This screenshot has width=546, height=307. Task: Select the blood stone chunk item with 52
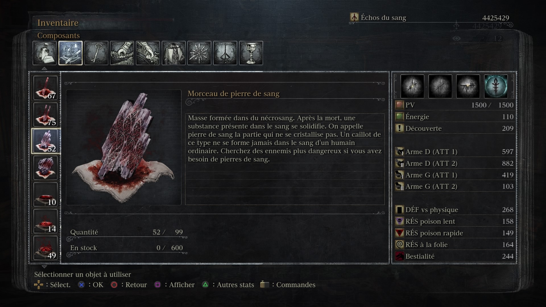[45, 141]
